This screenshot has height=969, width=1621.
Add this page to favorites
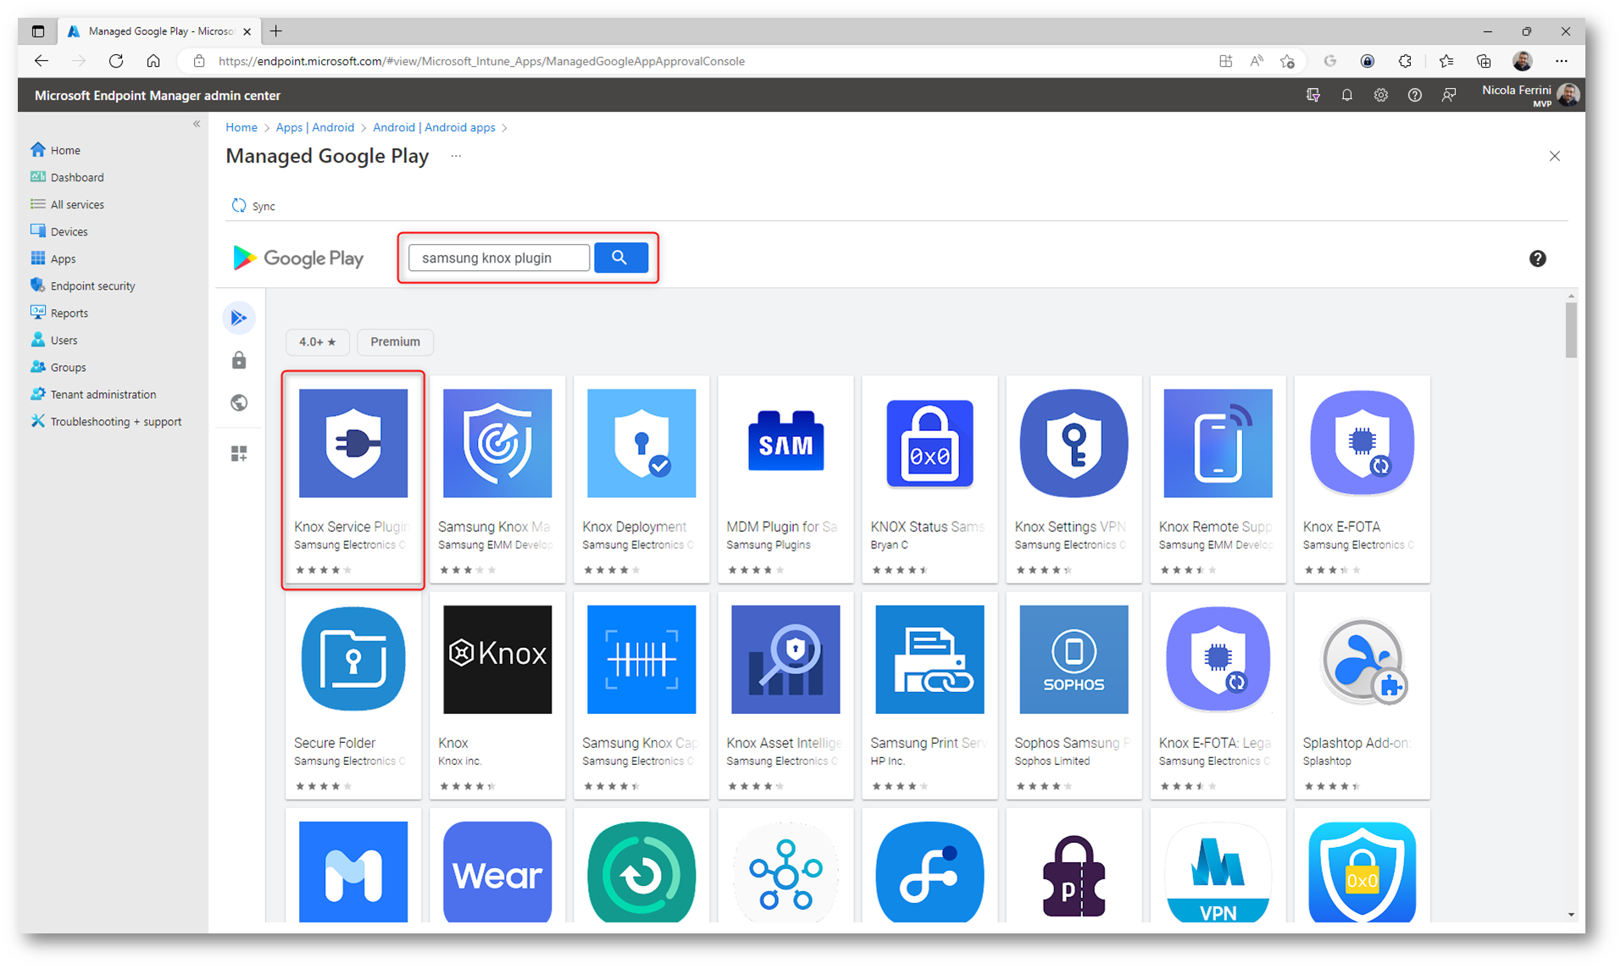tap(1287, 61)
